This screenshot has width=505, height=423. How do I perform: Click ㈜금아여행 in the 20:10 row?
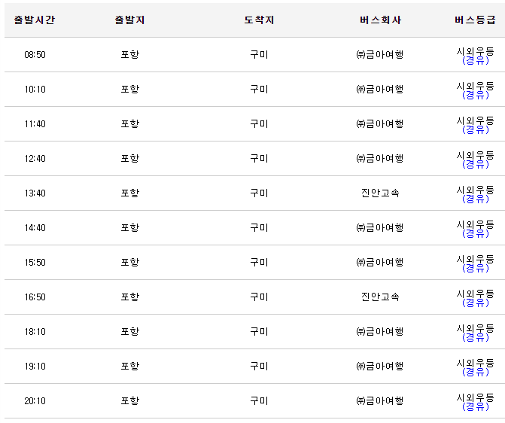click(380, 400)
